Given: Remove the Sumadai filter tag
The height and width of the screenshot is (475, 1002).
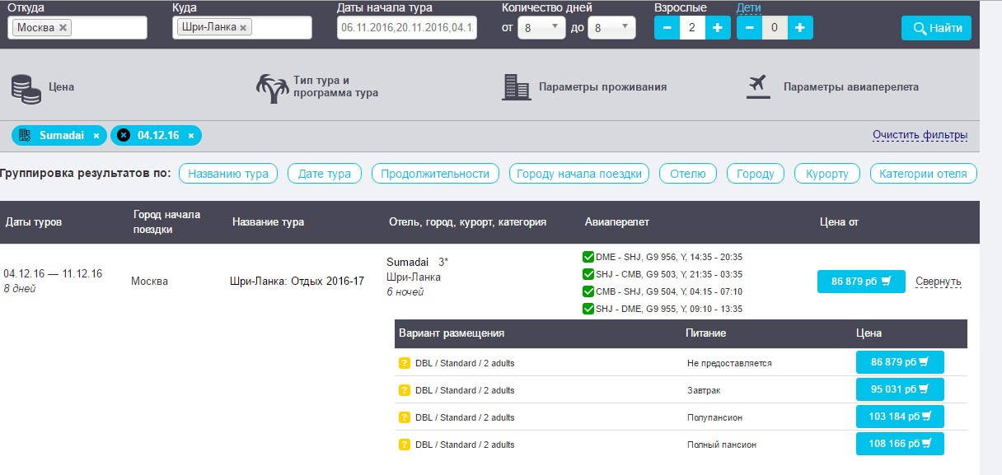Looking at the screenshot, I should click(x=96, y=136).
